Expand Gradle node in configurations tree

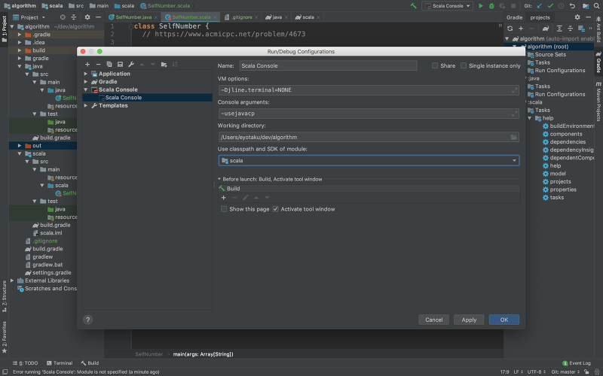pos(86,82)
